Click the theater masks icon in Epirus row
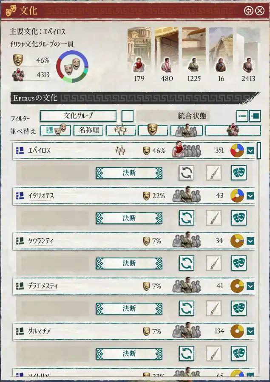270x382 pixels. [239, 173]
